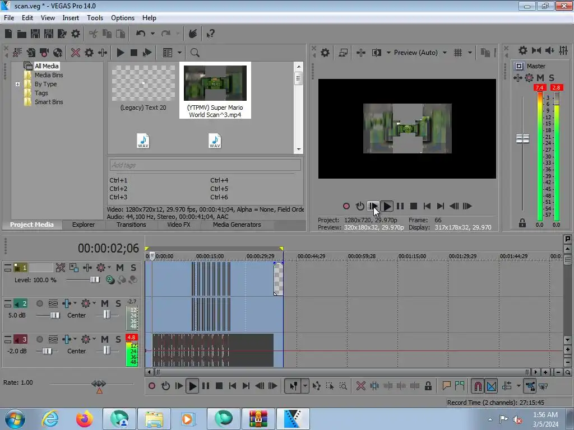Start media preview in Project Media toolbar
Viewport: 574px width, 430px height.
[120, 53]
